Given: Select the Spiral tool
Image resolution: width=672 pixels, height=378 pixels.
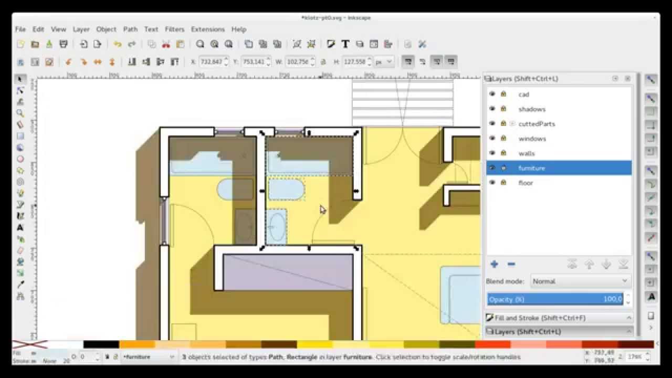Looking at the screenshot, I should coord(20,182).
